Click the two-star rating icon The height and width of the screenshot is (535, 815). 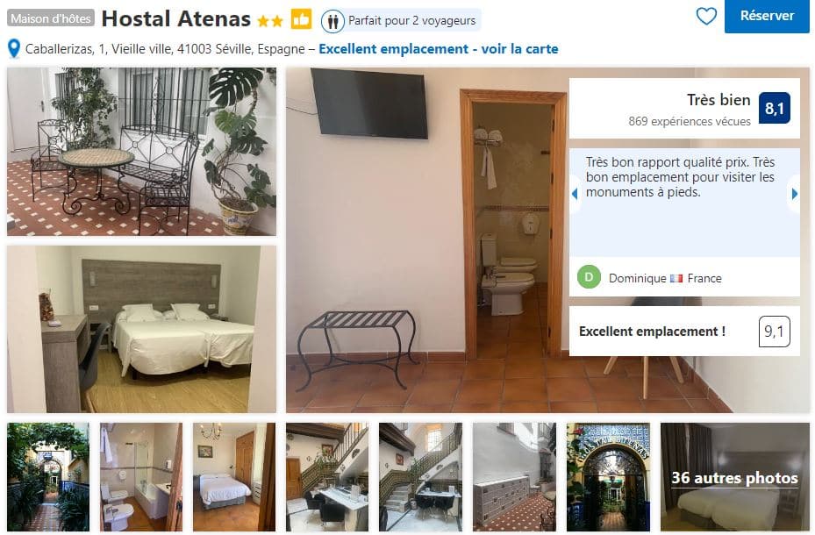270,21
